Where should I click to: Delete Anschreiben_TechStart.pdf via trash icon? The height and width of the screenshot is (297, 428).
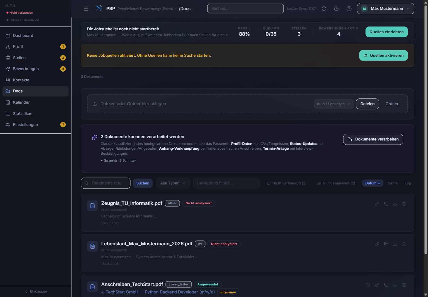tap(404, 285)
